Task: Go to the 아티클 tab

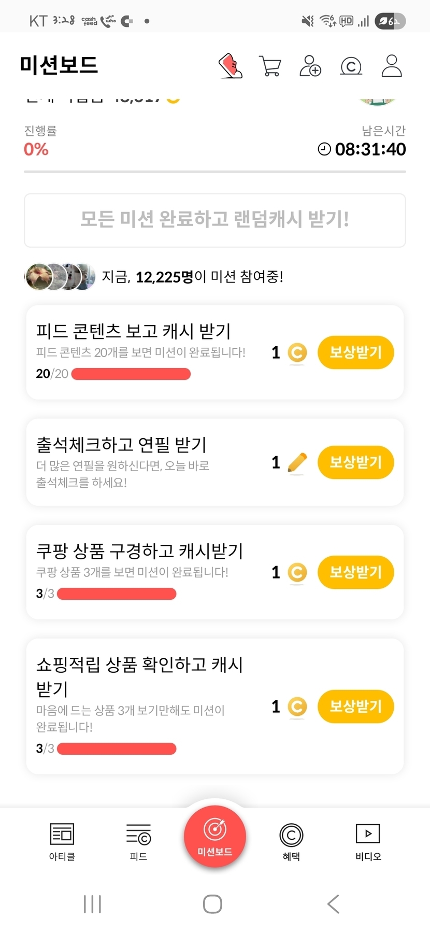Action: tap(62, 841)
